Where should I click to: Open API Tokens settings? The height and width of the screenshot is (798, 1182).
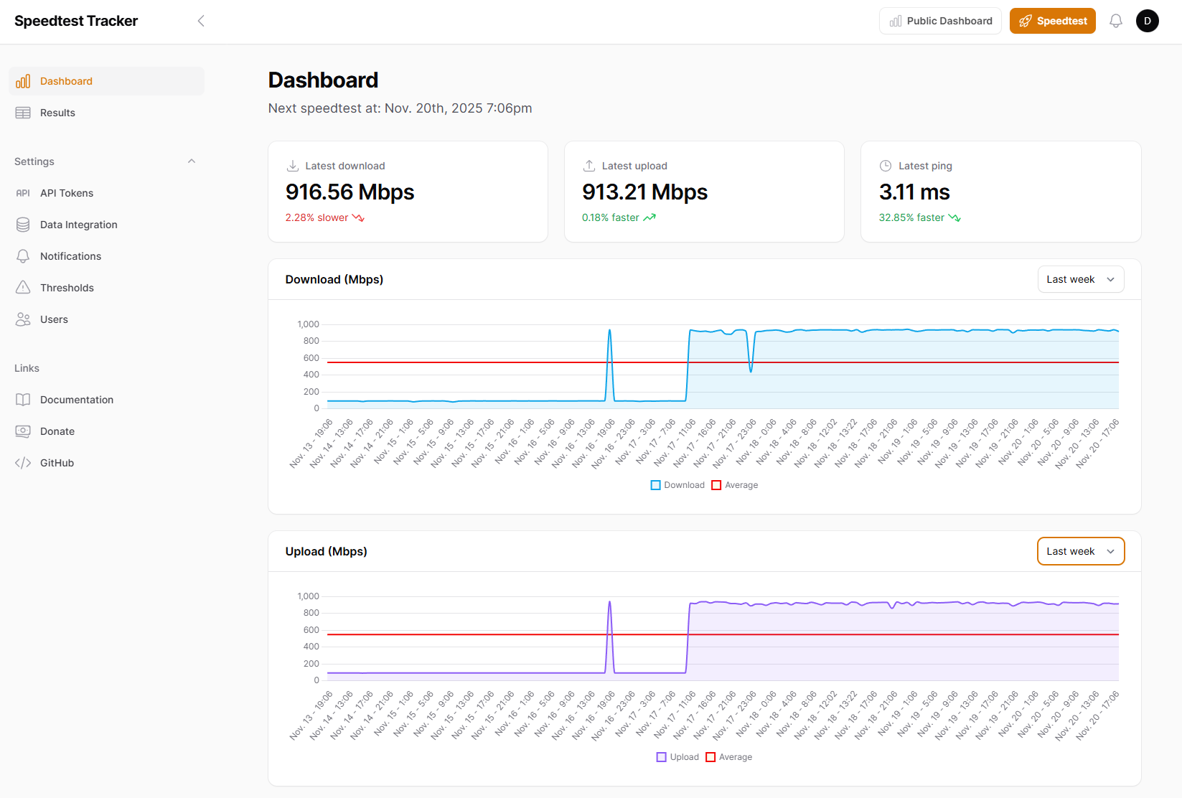tap(22, 192)
